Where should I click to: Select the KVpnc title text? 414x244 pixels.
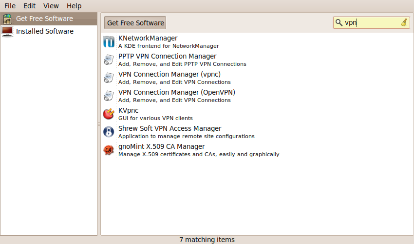click(128, 110)
